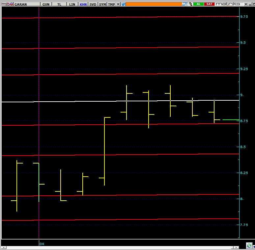Minimize the chart window
Screen dimensions: 255x250
click(x=250, y=4)
